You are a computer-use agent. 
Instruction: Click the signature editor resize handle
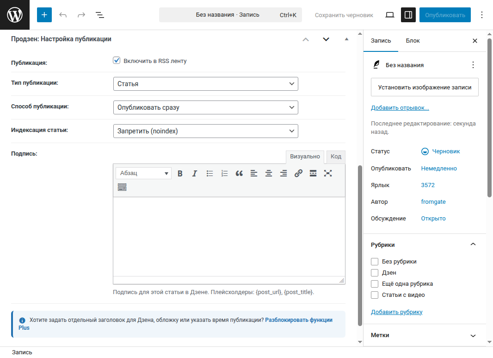click(x=342, y=281)
